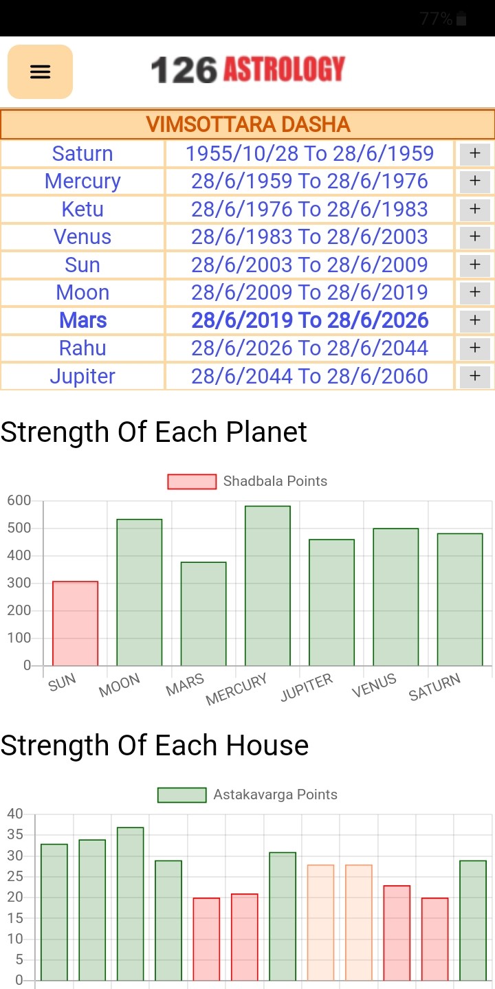Select the Rahu date range text
This screenshot has width=495, height=989.
coord(309,348)
